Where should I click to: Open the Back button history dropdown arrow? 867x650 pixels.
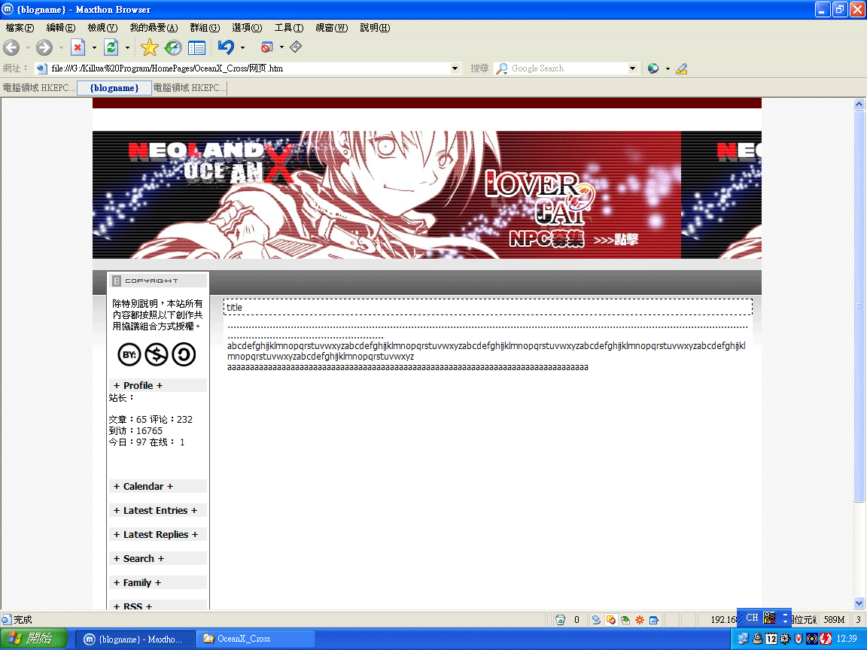click(x=28, y=48)
